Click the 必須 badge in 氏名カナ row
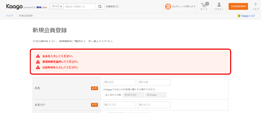 [x=94, y=105]
